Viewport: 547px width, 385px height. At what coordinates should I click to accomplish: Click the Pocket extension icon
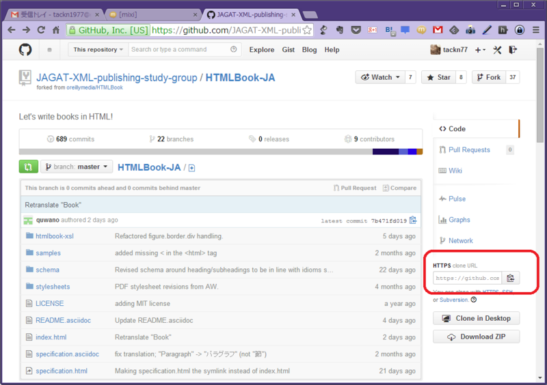tap(356, 30)
